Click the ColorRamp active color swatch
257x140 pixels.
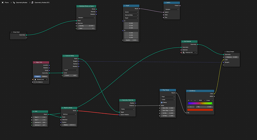(x=200, y=110)
